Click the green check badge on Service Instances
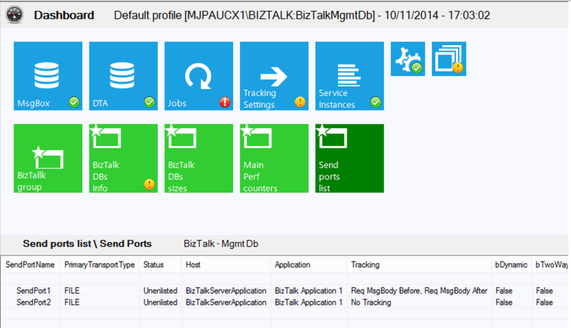Image resolution: width=571 pixels, height=328 pixels. point(376,102)
